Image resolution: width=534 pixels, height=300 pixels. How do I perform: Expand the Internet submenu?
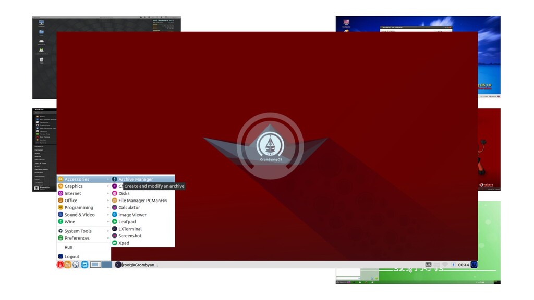tap(84, 194)
